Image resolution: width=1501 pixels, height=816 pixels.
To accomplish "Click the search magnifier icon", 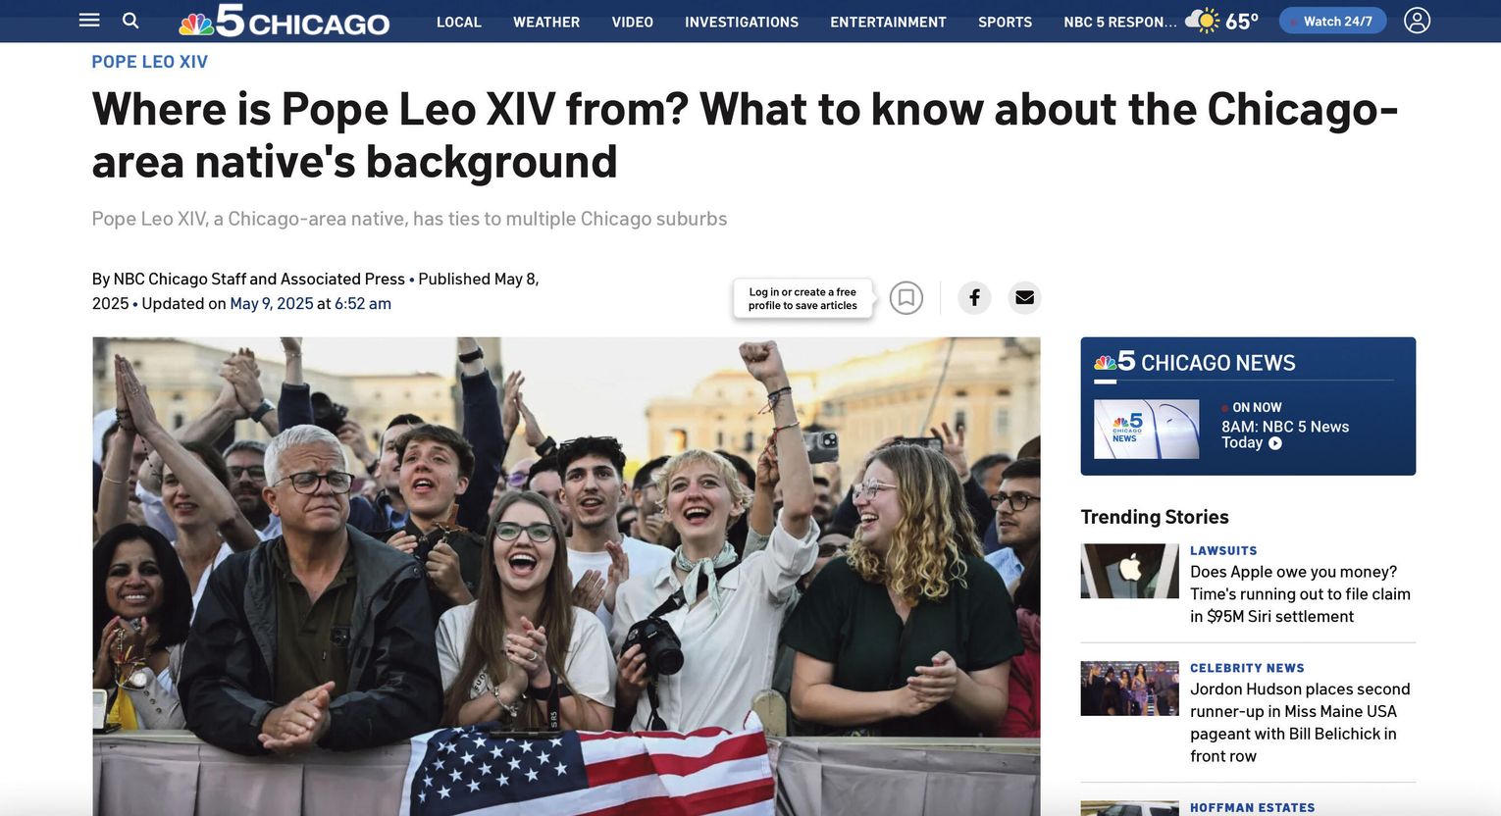I will (130, 21).
